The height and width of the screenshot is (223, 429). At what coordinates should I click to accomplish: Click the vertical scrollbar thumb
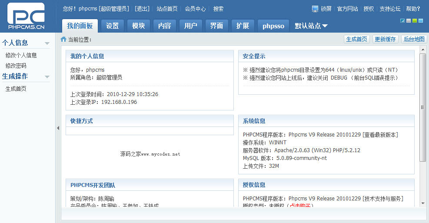[423, 107]
